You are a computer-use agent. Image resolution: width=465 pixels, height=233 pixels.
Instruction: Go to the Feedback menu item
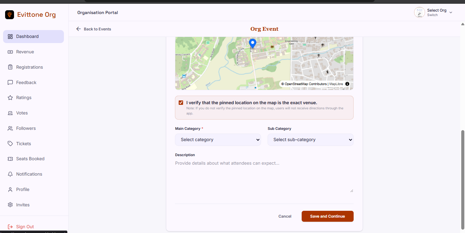33,83
